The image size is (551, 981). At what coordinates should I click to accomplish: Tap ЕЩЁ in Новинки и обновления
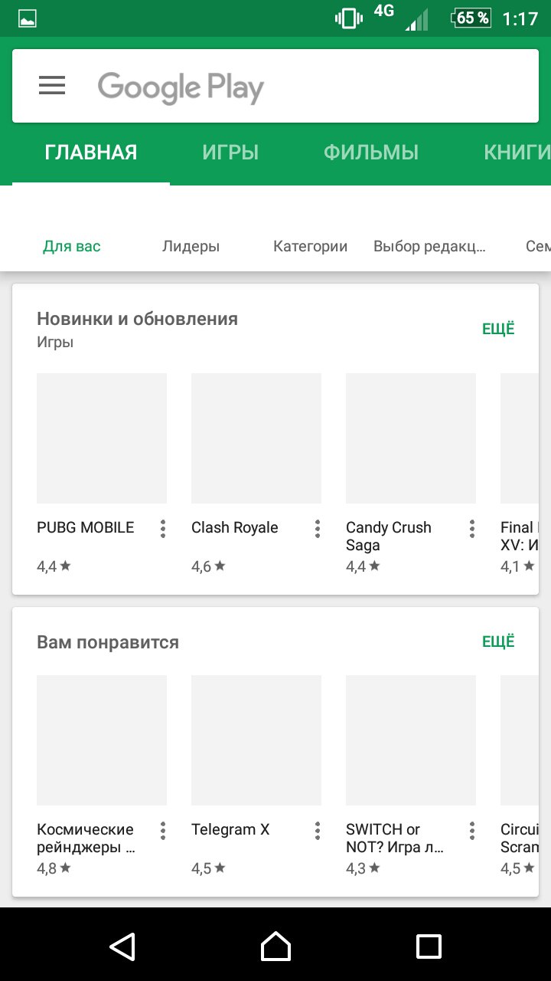point(498,330)
